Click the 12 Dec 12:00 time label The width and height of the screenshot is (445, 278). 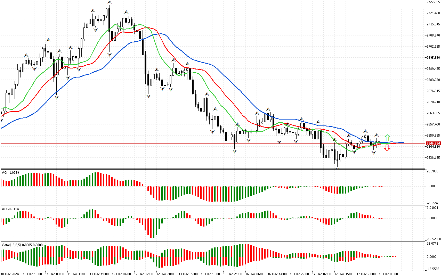144,274
